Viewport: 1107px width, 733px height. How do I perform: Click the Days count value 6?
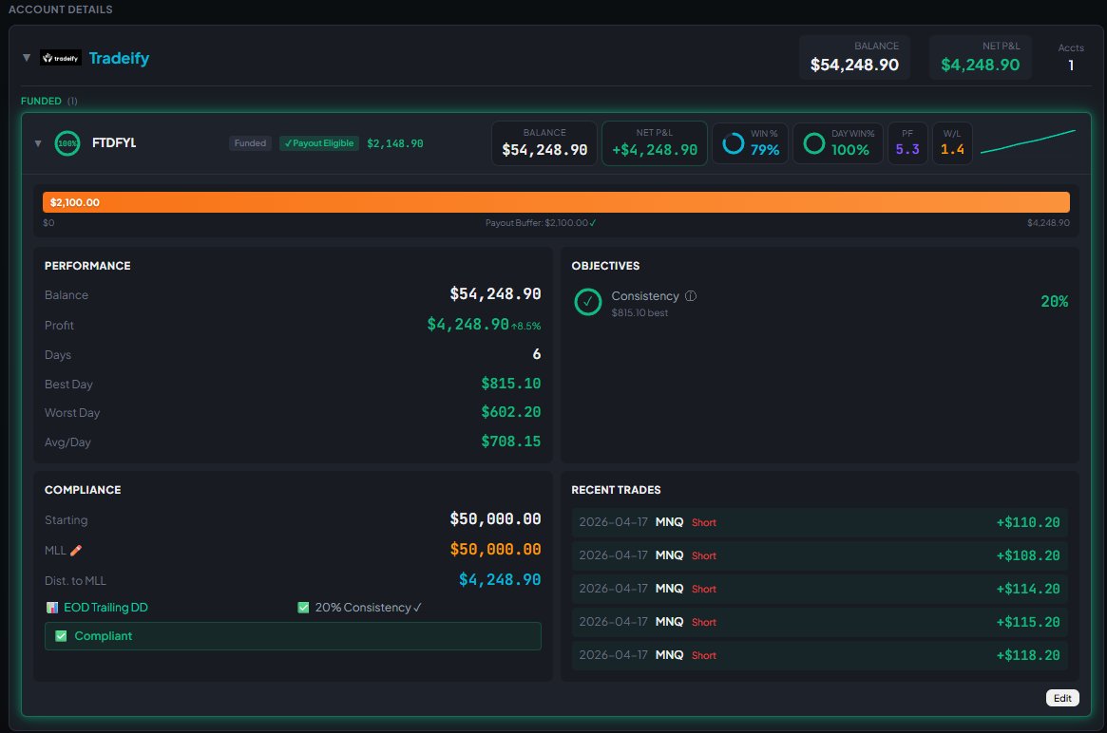[x=537, y=354]
